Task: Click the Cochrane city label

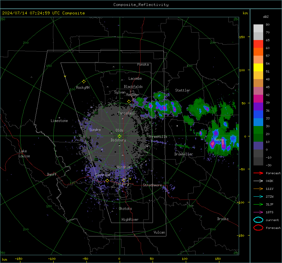Action: click(x=102, y=175)
